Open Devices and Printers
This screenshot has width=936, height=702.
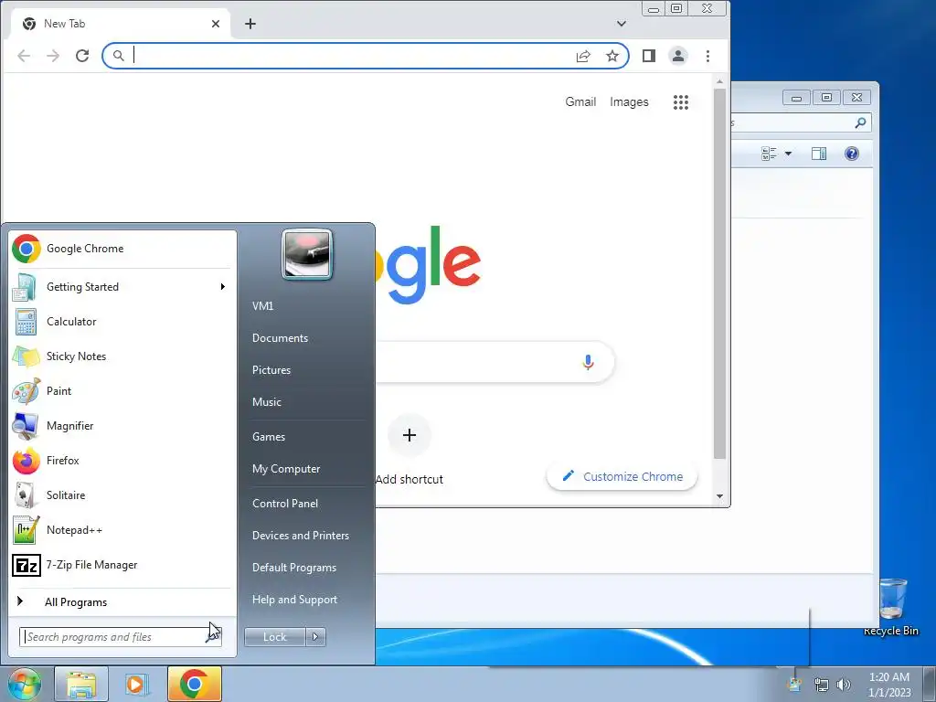pyautogui.click(x=300, y=536)
